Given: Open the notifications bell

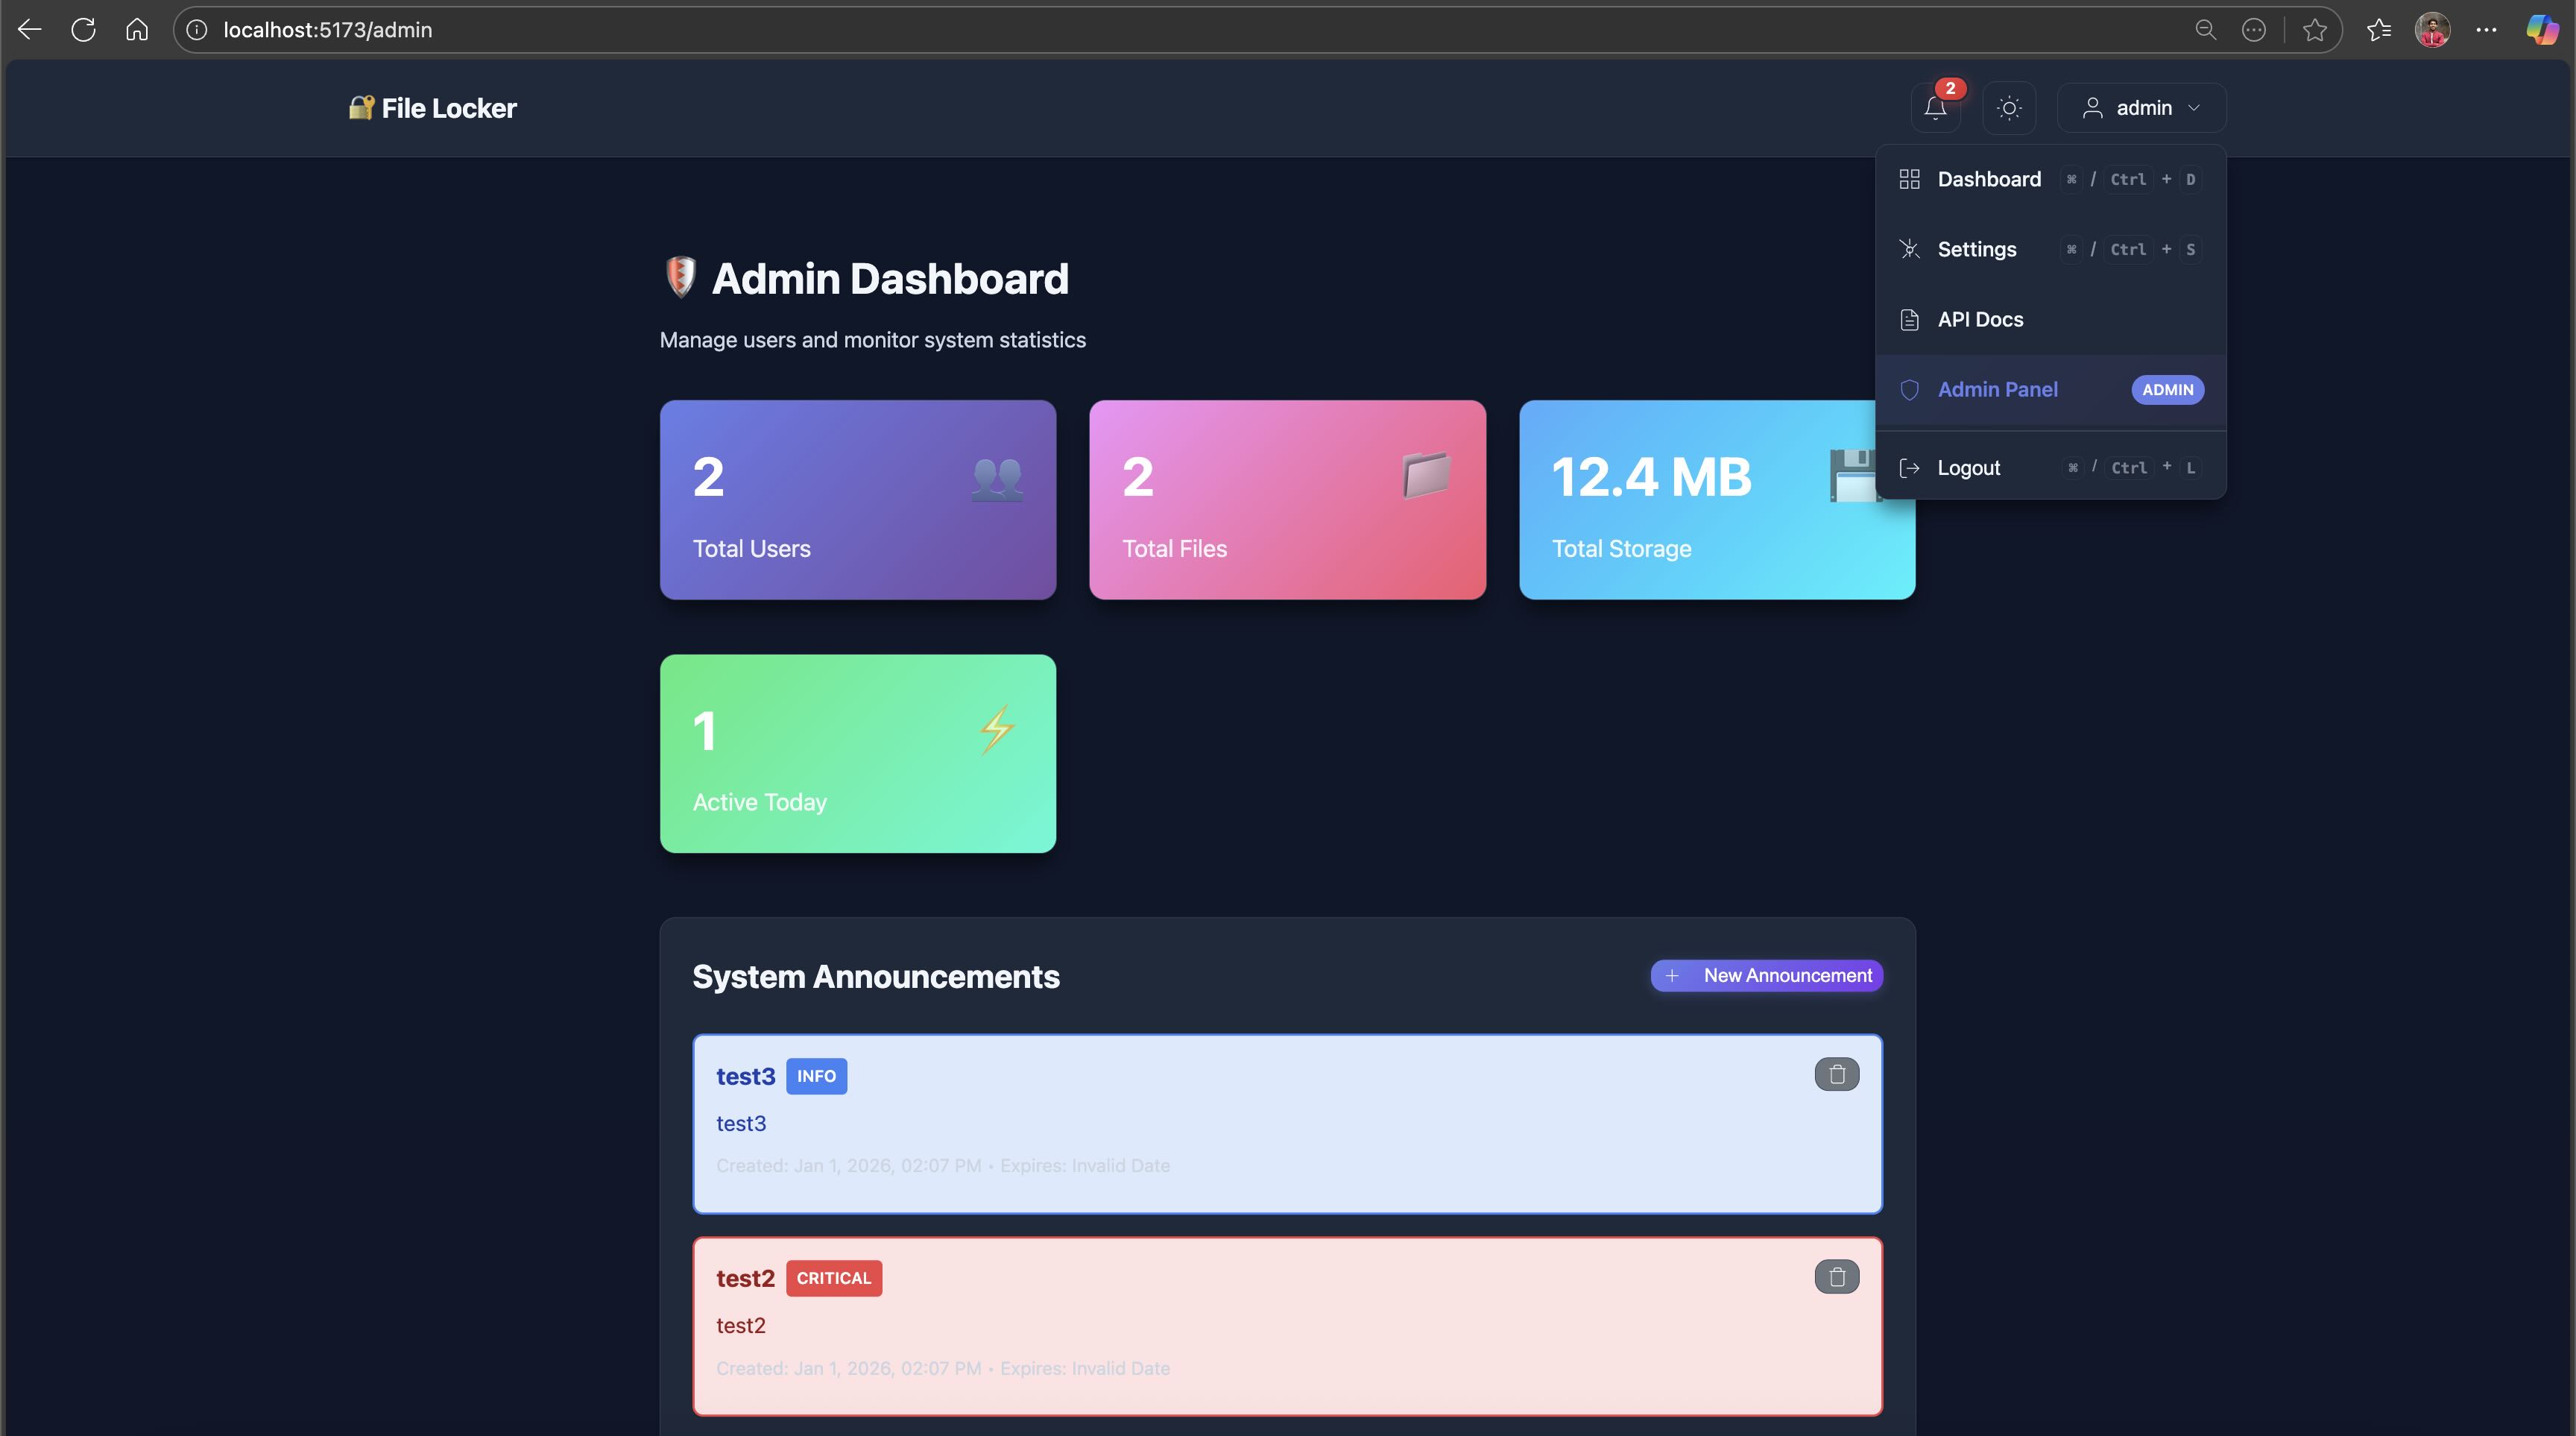Looking at the screenshot, I should pyautogui.click(x=1935, y=108).
